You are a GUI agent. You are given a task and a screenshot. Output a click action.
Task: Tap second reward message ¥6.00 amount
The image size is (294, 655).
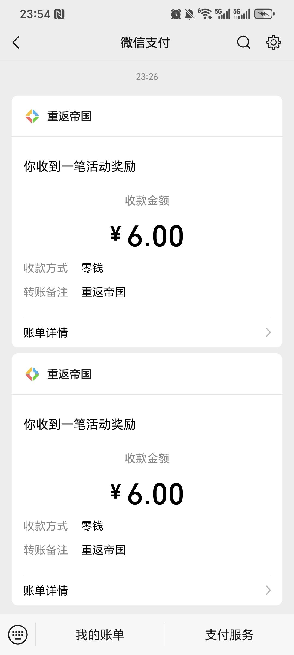tap(147, 494)
